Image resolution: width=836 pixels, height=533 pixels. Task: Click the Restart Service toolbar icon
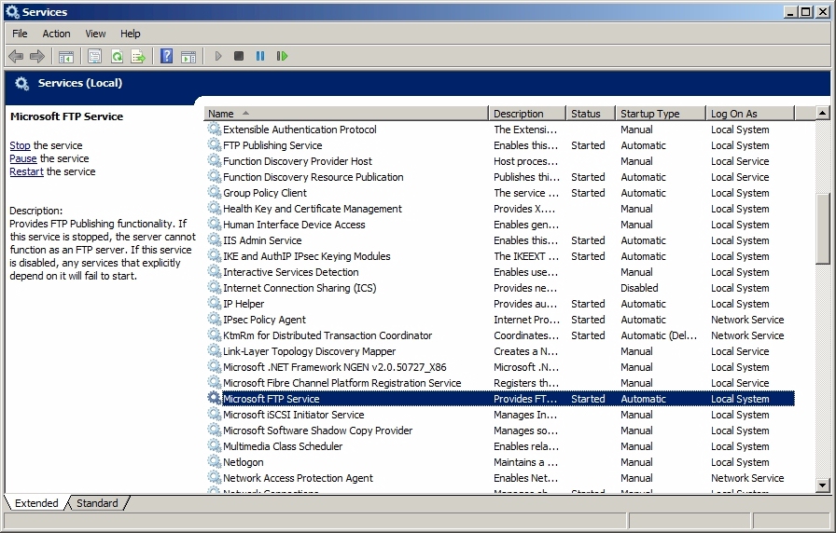(x=282, y=56)
